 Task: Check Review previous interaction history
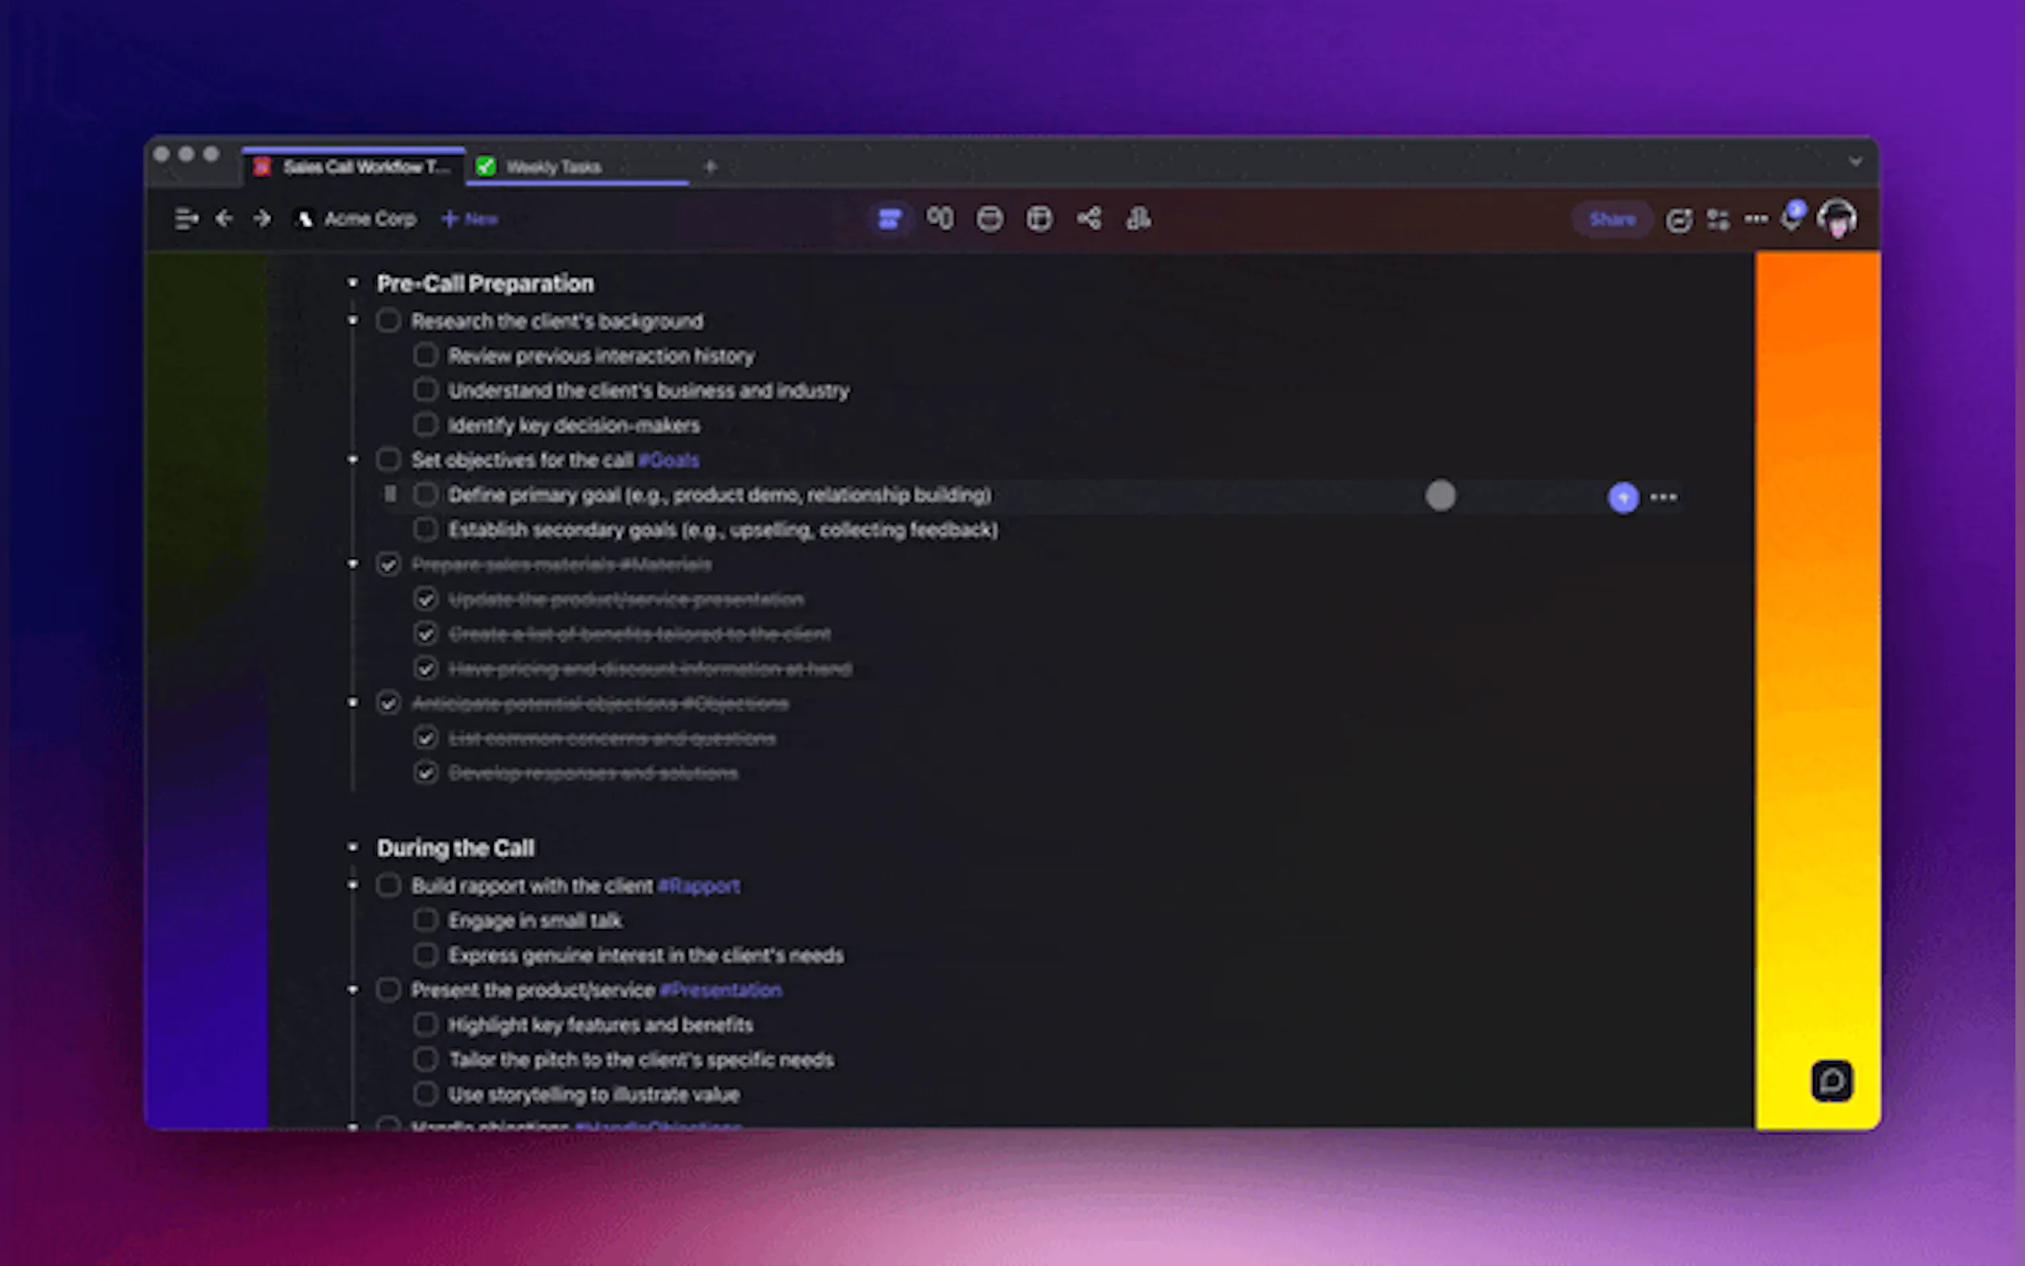point(425,355)
